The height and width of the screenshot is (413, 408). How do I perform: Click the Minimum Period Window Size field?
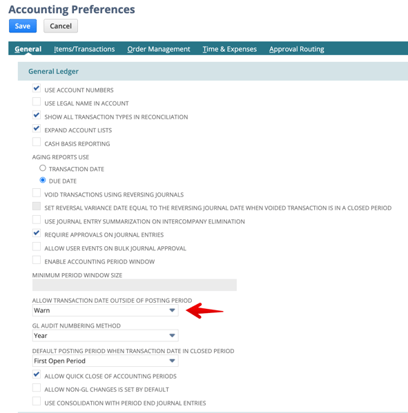(x=135, y=285)
